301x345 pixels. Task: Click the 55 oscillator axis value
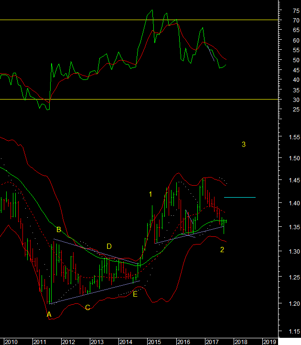coord(296,50)
